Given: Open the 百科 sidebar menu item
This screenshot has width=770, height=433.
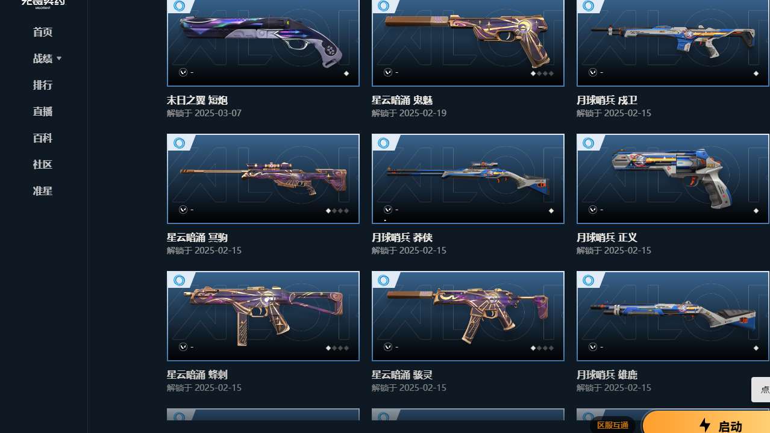Looking at the screenshot, I should click(x=43, y=138).
